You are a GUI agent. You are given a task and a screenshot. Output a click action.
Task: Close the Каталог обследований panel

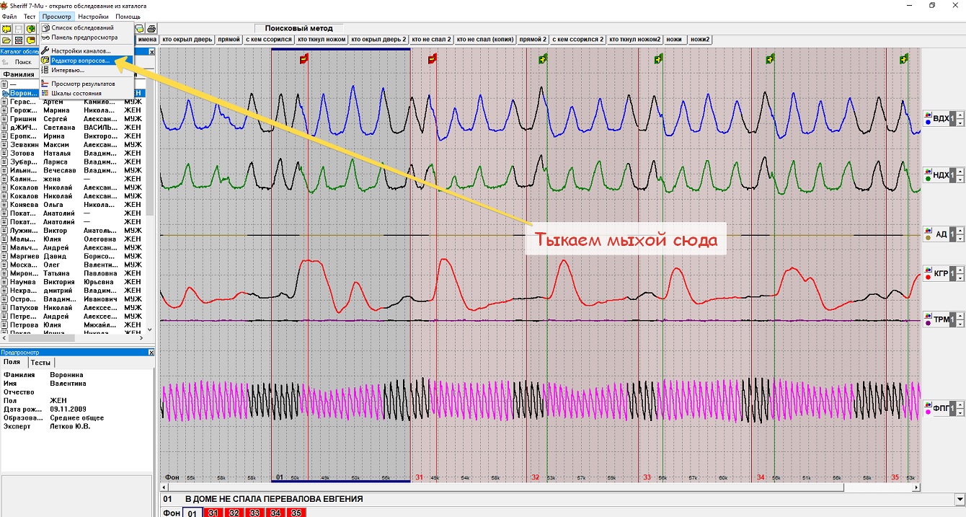click(x=151, y=52)
